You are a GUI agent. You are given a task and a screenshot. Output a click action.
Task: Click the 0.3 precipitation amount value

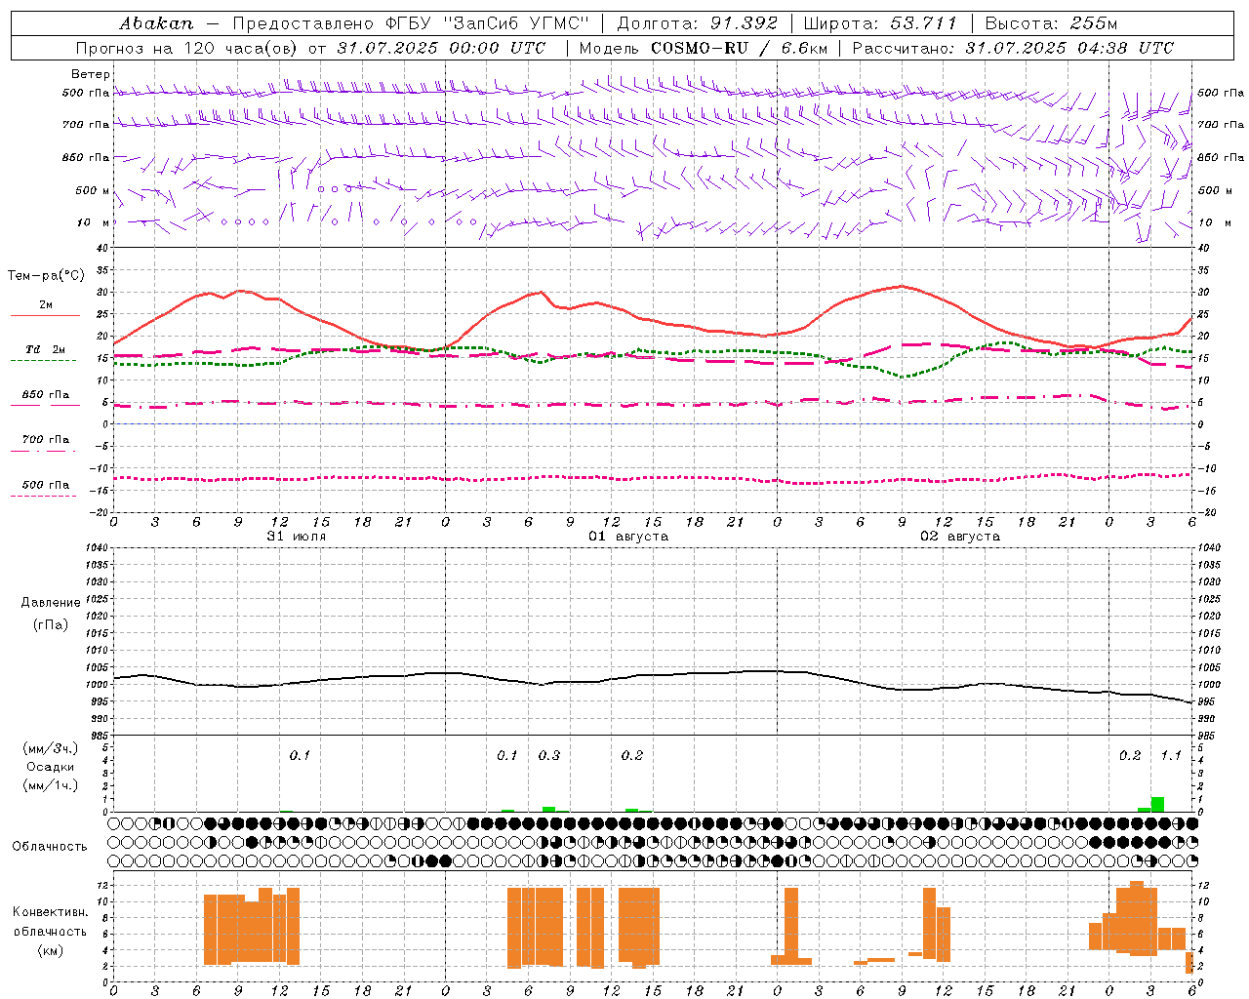click(x=549, y=756)
